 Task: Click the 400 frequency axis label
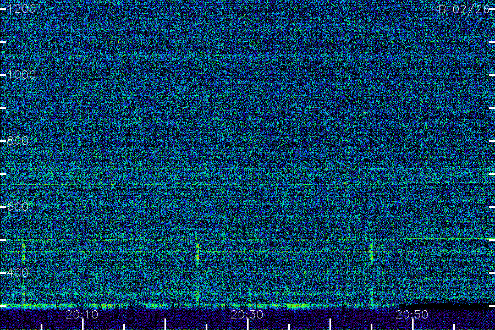tap(18, 273)
